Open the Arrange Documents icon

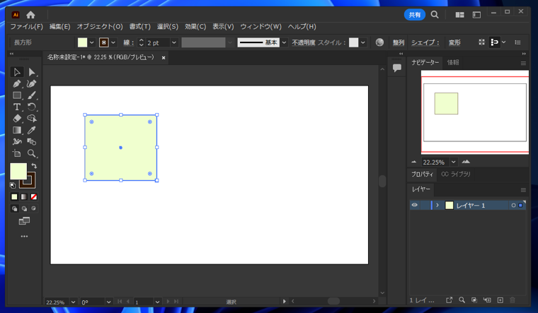(x=459, y=15)
